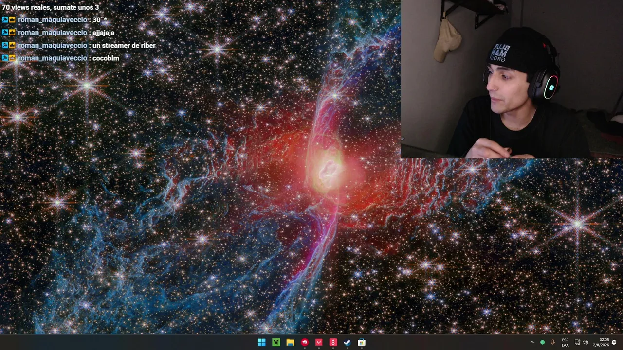Open the ESP LAA language switcher
Screen dimensions: 623x350
point(565,343)
